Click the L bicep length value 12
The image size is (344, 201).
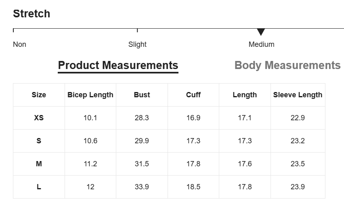coord(90,187)
